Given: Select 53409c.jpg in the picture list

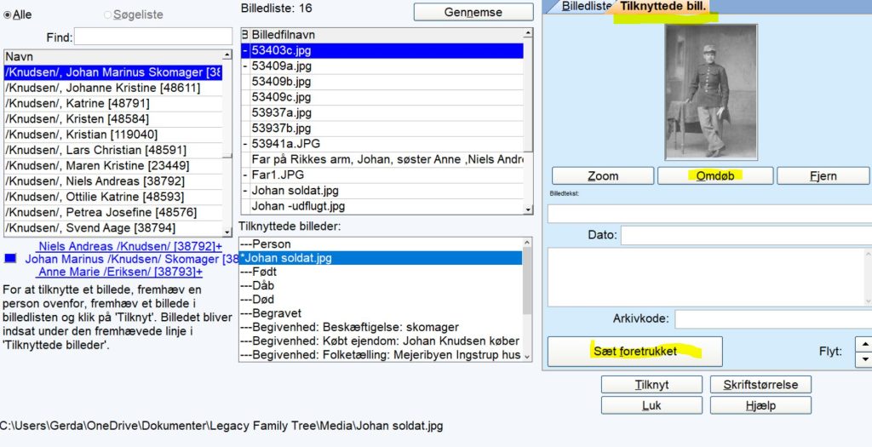Looking at the screenshot, I should 382,97.
